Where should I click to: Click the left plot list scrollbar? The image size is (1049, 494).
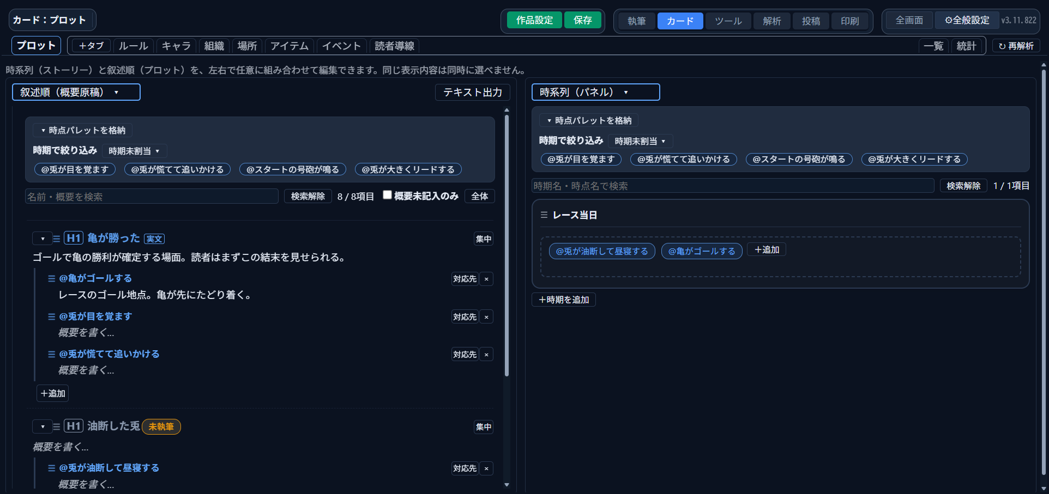point(507,245)
